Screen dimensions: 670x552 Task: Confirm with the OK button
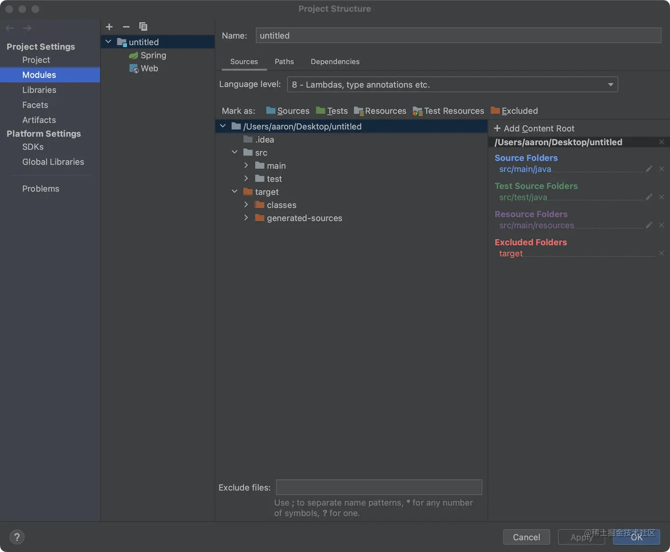(636, 537)
